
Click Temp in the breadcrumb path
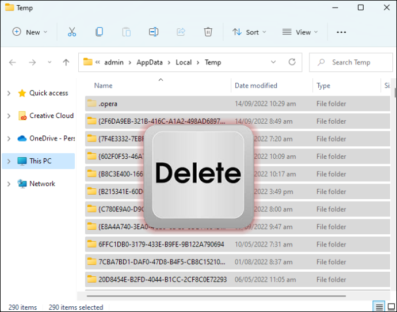(213, 62)
